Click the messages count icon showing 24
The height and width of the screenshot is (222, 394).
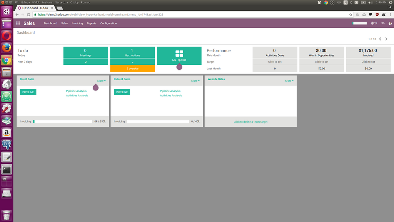tap(374, 23)
